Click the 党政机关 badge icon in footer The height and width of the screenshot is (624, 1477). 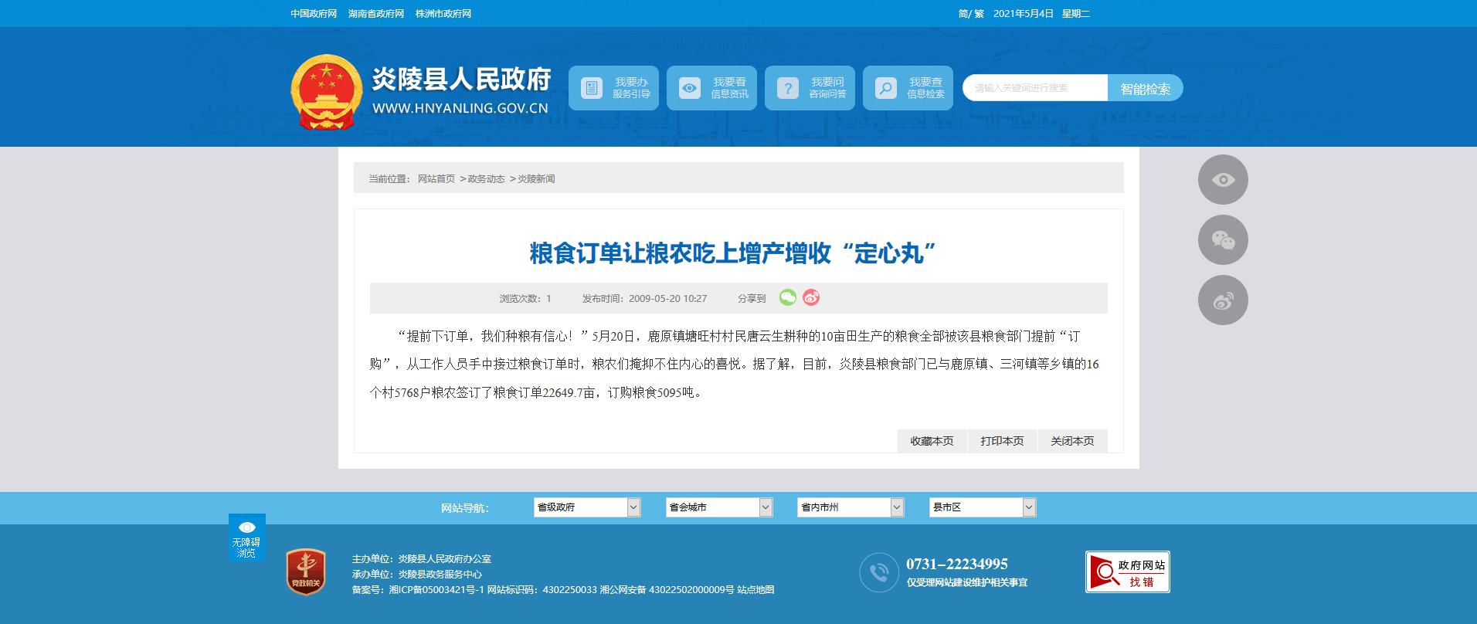(x=306, y=572)
